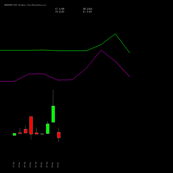Select the red candle for 22 Sep

point(26,131)
